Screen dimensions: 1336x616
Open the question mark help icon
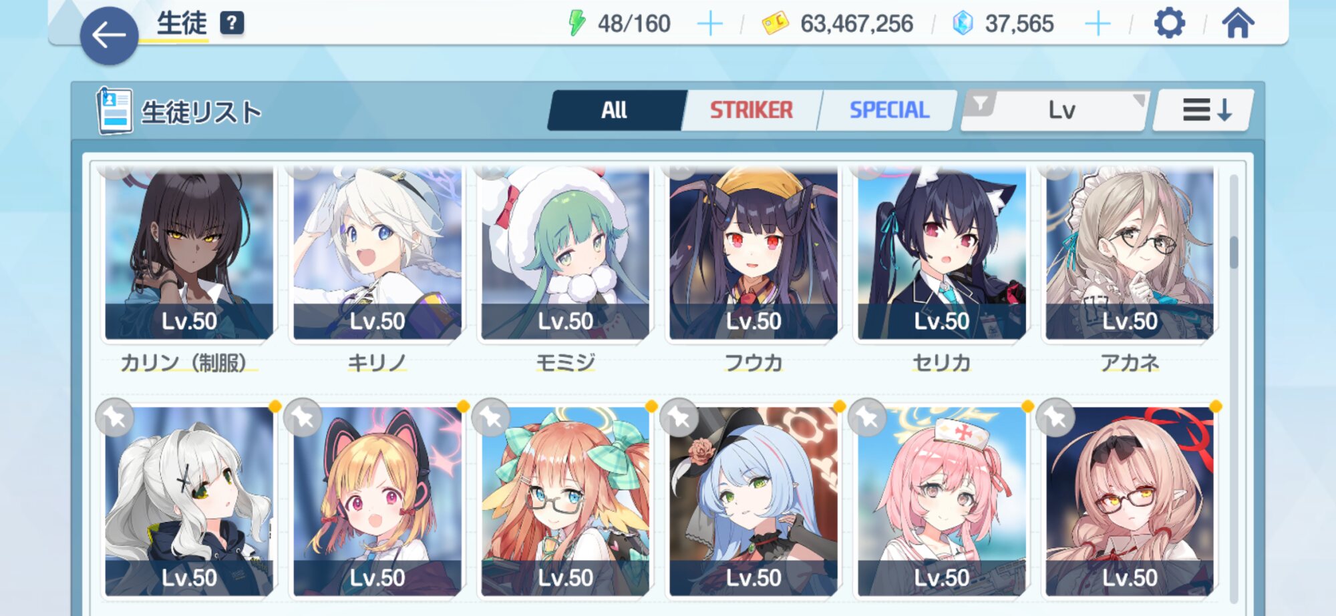[232, 23]
